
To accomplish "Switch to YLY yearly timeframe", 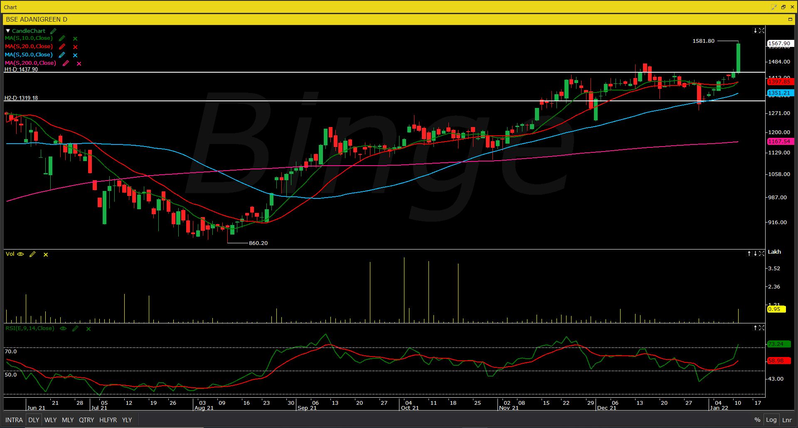I will pyautogui.click(x=127, y=420).
